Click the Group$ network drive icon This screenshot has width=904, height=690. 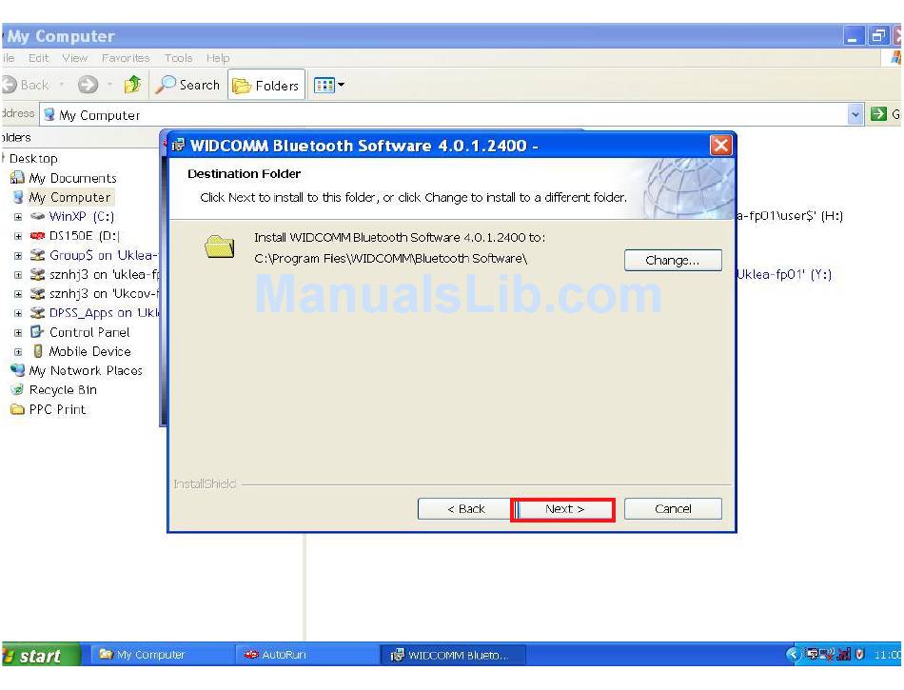pyautogui.click(x=37, y=255)
